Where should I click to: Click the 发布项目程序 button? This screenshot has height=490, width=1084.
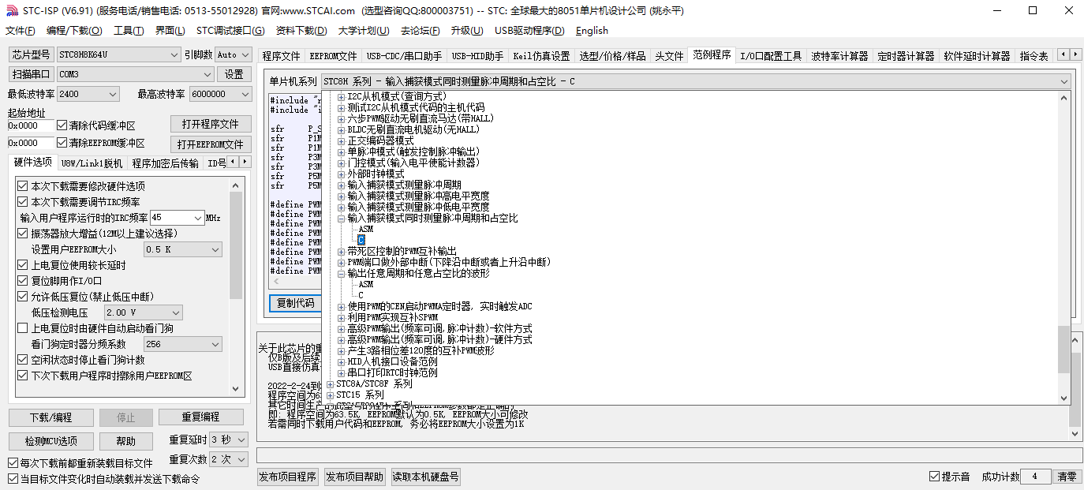tap(288, 477)
